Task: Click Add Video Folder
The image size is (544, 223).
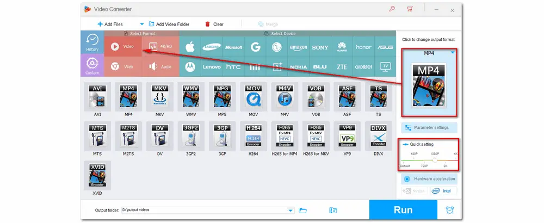Action: click(169, 24)
